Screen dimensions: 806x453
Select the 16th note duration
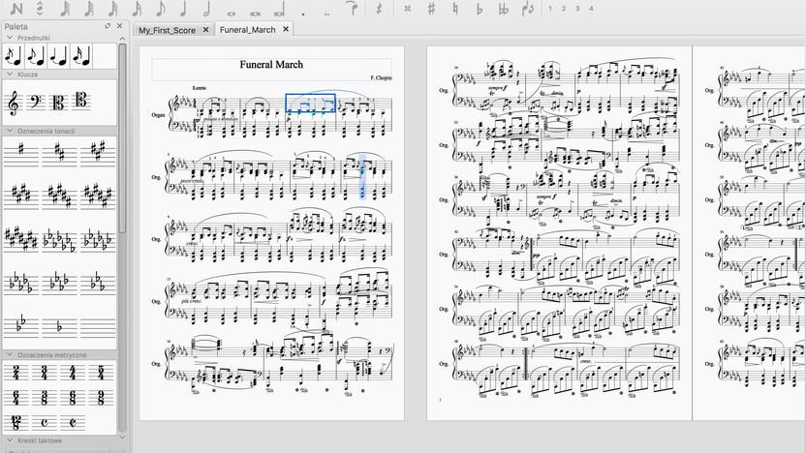pyautogui.click(x=137, y=8)
